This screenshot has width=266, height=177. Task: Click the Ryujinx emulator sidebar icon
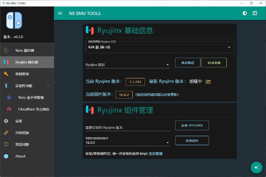click(6, 62)
